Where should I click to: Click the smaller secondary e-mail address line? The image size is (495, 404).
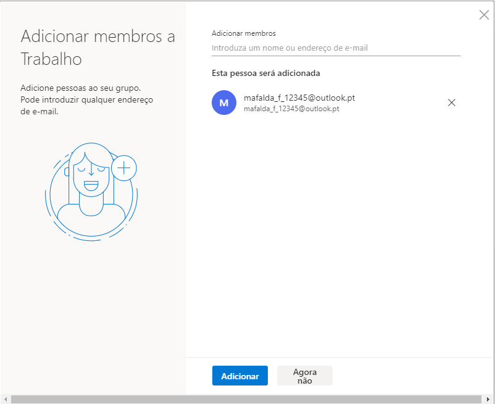(291, 109)
